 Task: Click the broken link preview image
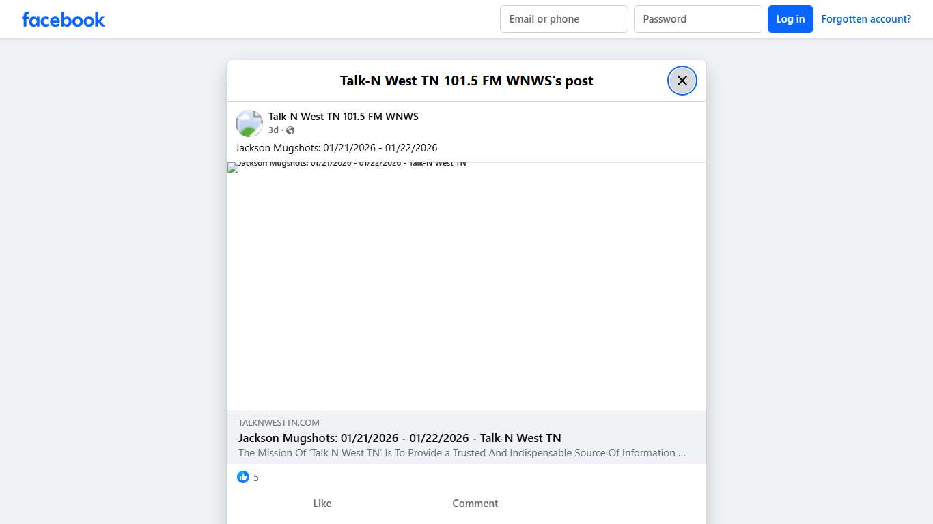(466, 287)
